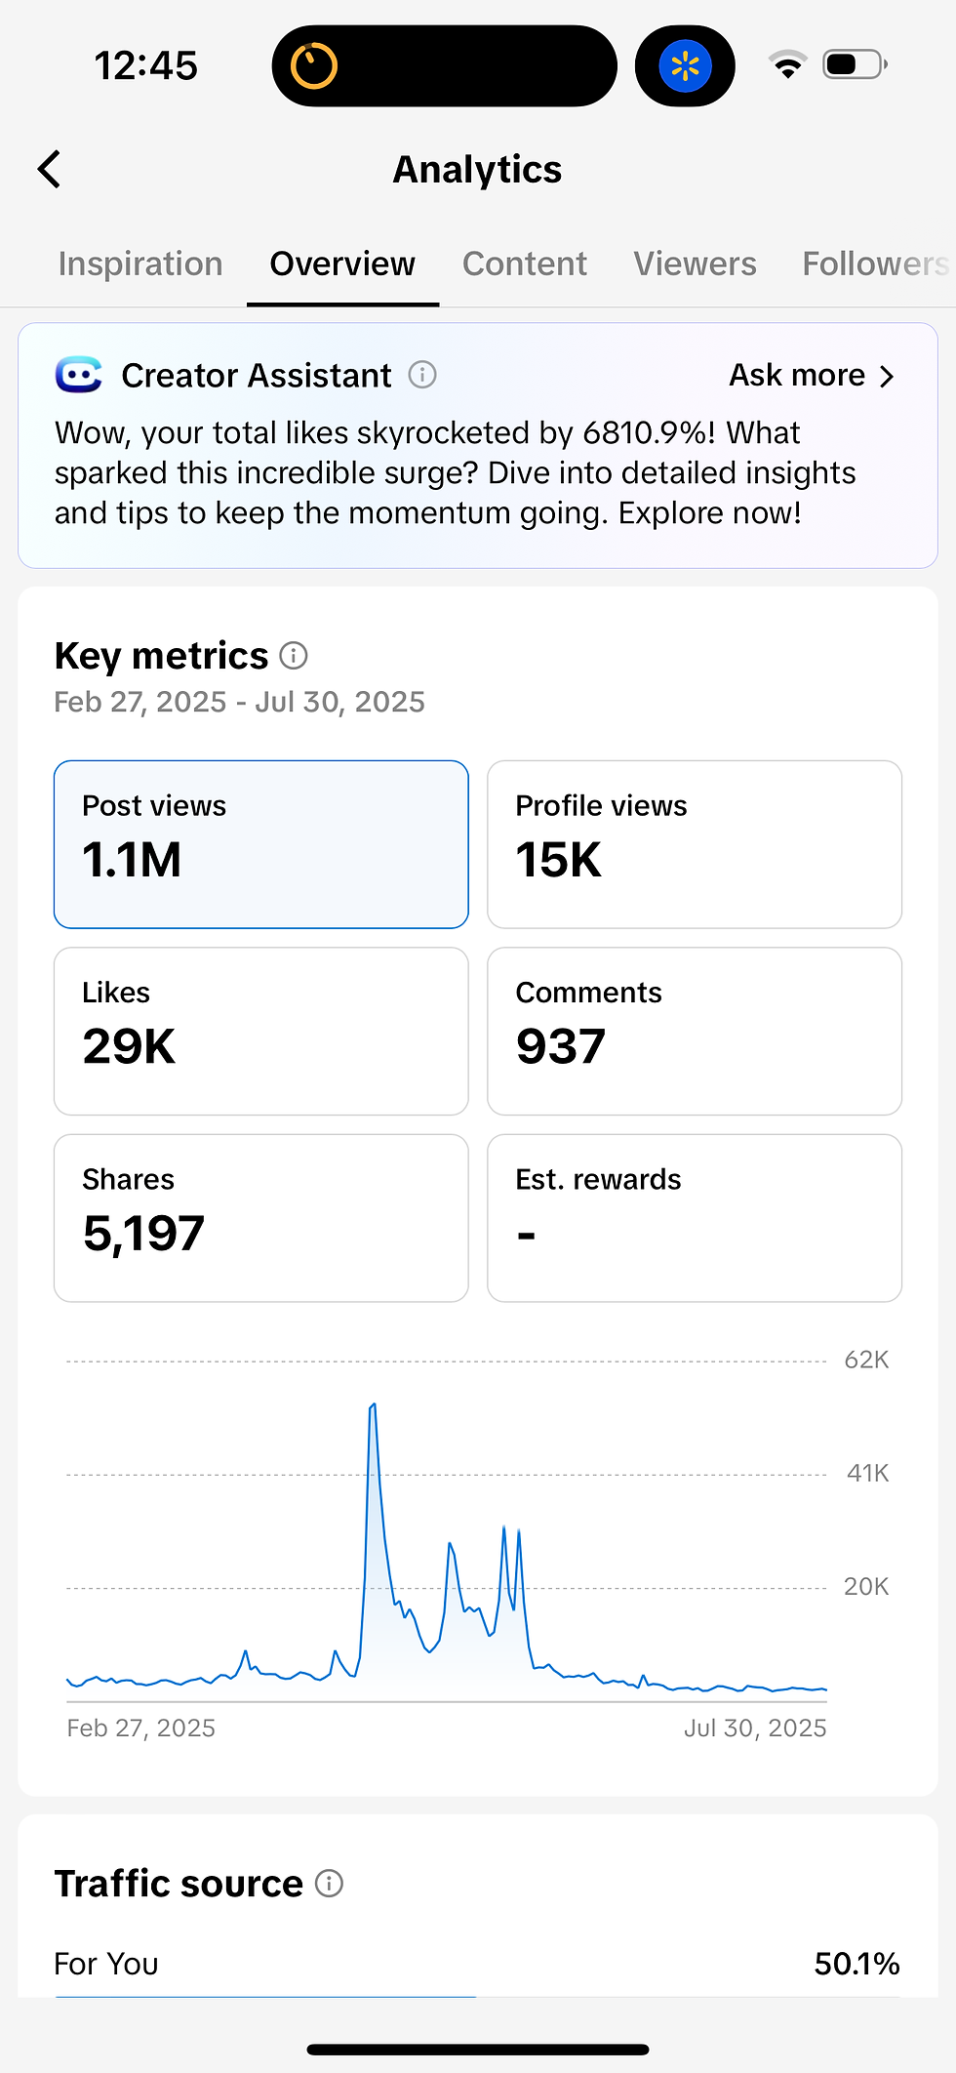Open info icon beside Creator Assistant
This screenshot has height=2073, width=956.
(x=422, y=375)
